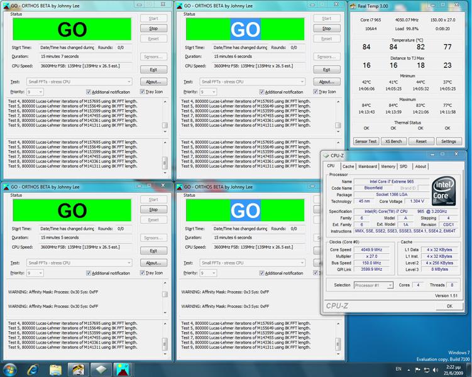The width and height of the screenshot is (472, 377).
Task: Click Exit in top-left ORTHOS window
Action: coord(153,70)
